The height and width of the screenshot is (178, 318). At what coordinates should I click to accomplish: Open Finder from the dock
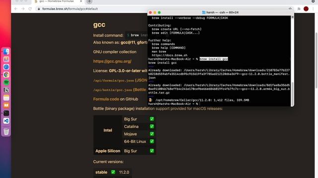tap(6, 51)
